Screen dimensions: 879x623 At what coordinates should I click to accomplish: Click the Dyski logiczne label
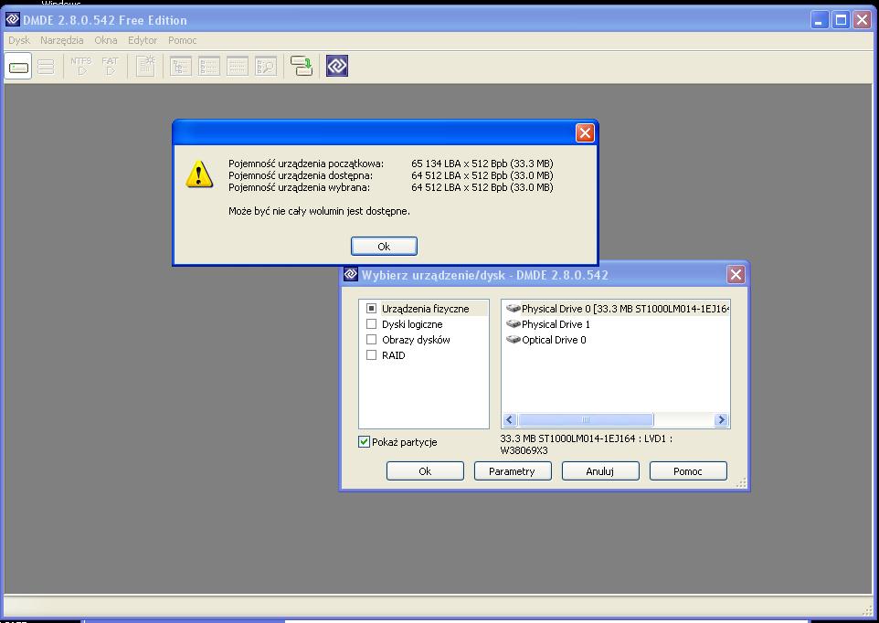[x=412, y=324]
